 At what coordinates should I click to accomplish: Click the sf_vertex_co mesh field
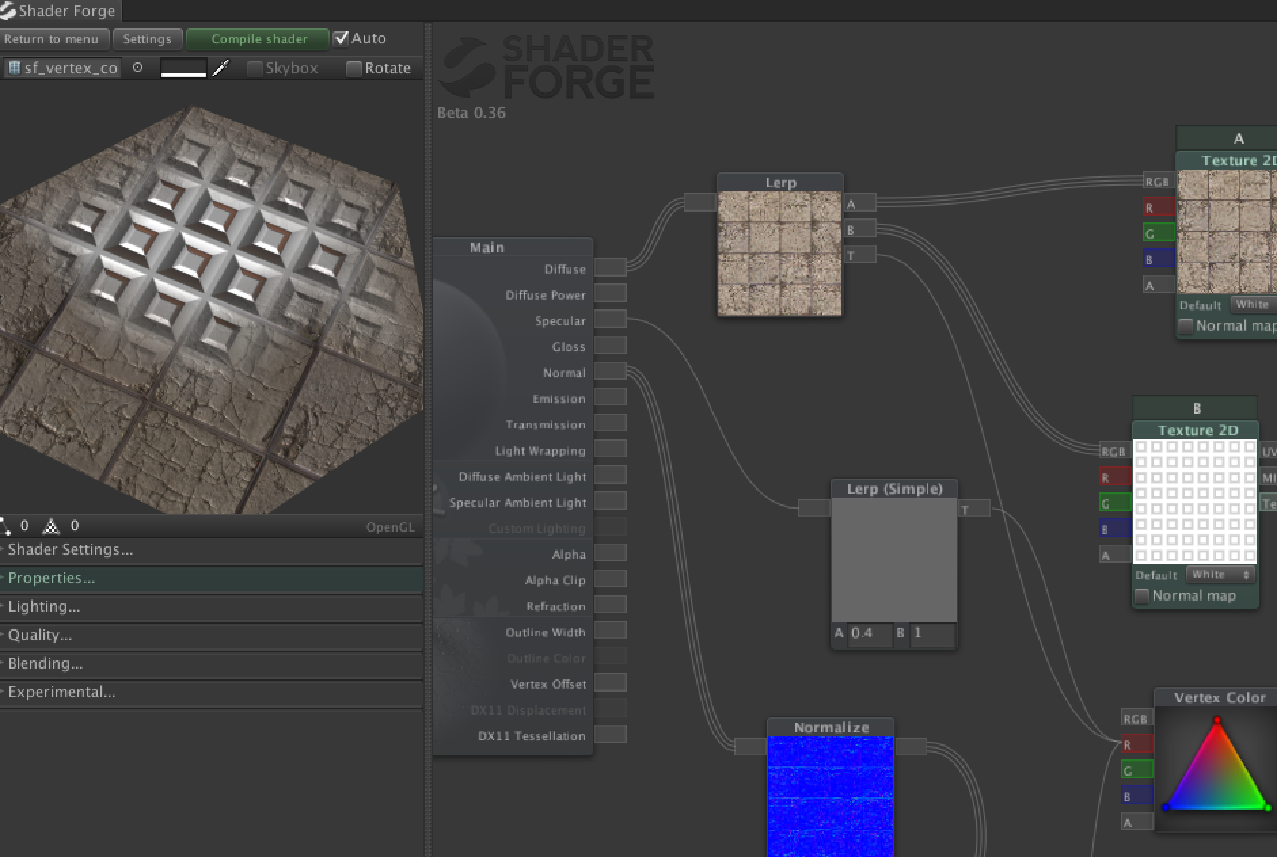[62, 68]
